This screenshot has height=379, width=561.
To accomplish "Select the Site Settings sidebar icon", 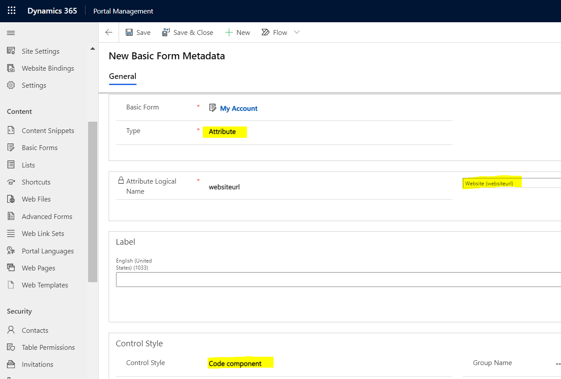I will click(x=11, y=51).
